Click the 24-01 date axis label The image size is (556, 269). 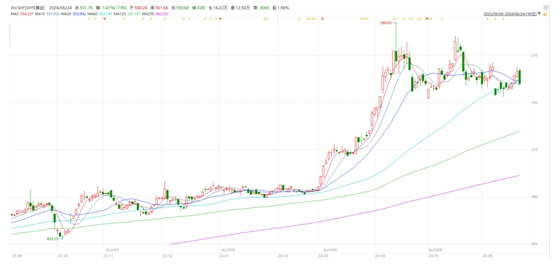[x=223, y=255]
